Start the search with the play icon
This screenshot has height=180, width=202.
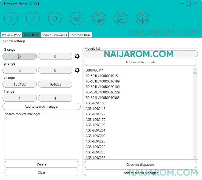(x=11, y=19)
